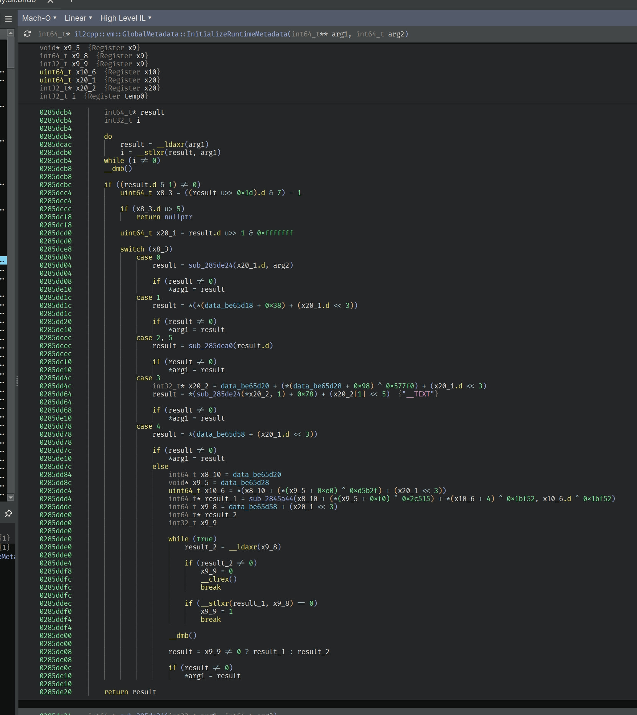The image size is (637, 715).
Task: Open the Mach-O view dropdown
Action: [x=39, y=18]
